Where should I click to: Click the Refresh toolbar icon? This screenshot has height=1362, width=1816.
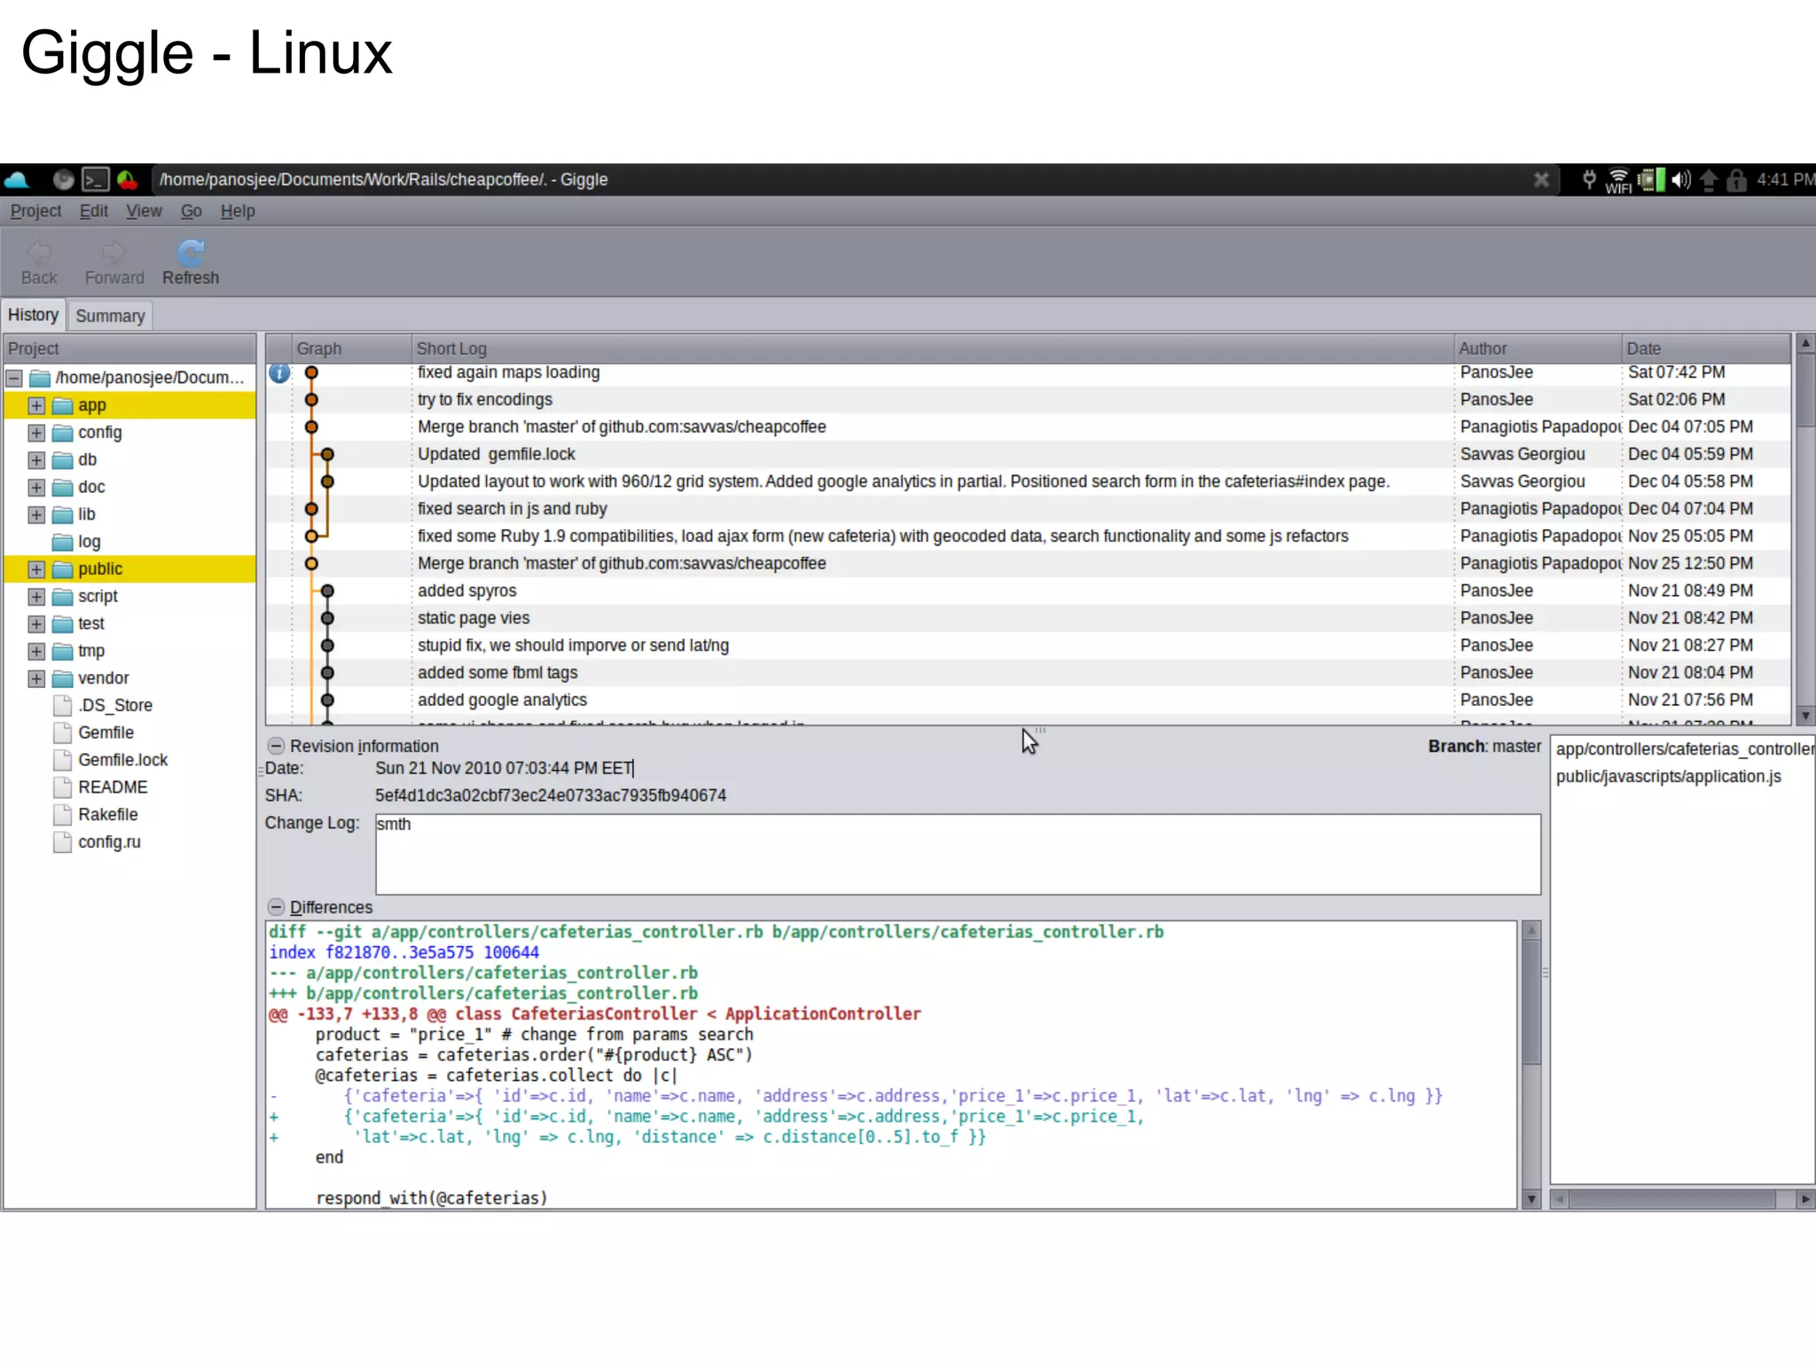[191, 254]
